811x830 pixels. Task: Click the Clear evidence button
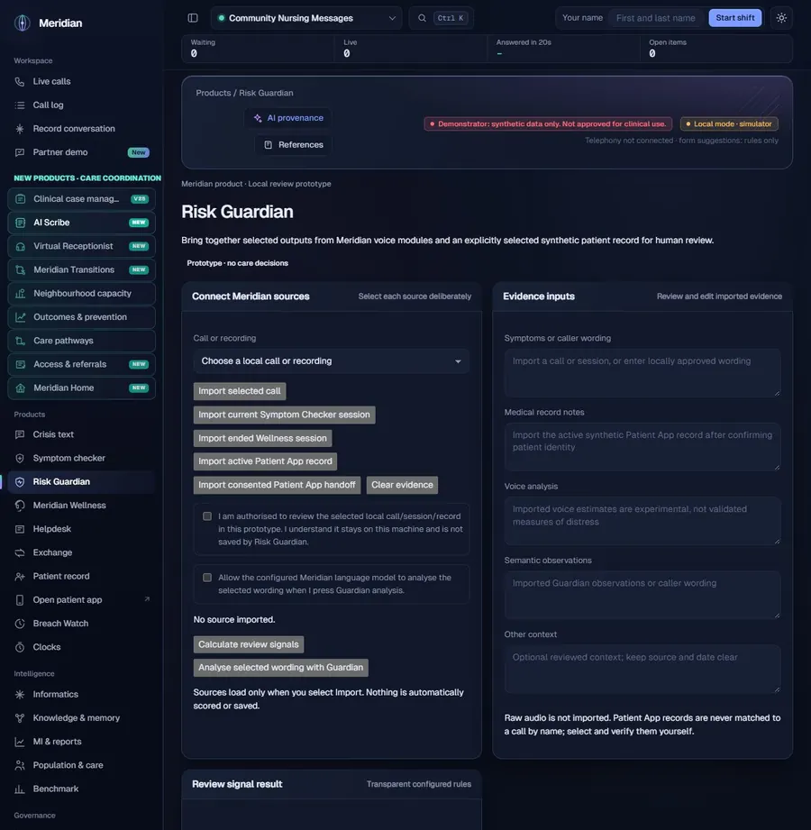click(x=402, y=485)
